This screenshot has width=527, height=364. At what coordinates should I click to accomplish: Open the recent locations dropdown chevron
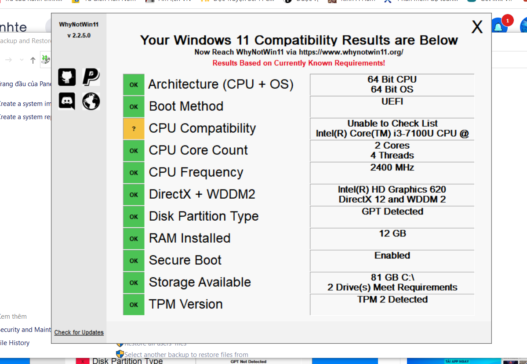tap(22, 60)
